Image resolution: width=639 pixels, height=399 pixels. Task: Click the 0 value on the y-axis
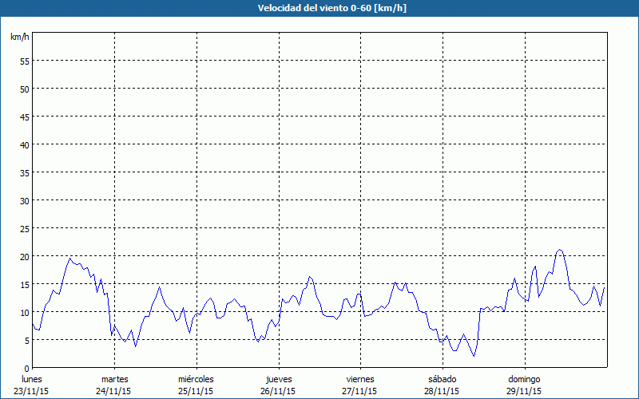tap(26, 368)
